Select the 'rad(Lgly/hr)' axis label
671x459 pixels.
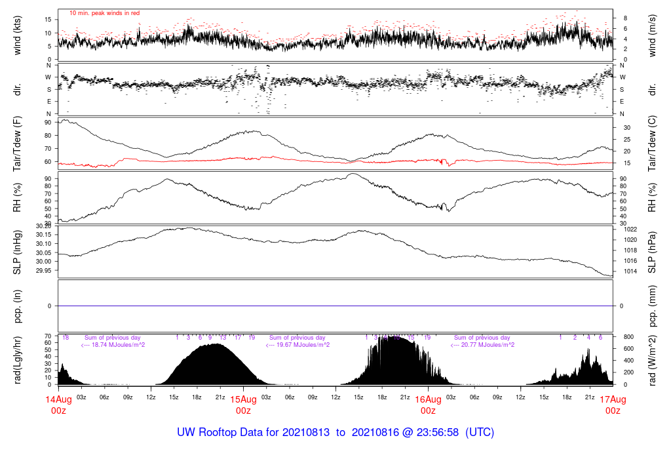coord(17,360)
